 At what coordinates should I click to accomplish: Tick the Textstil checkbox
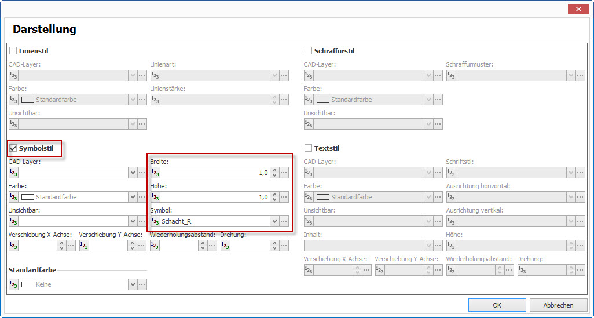pyautogui.click(x=308, y=148)
